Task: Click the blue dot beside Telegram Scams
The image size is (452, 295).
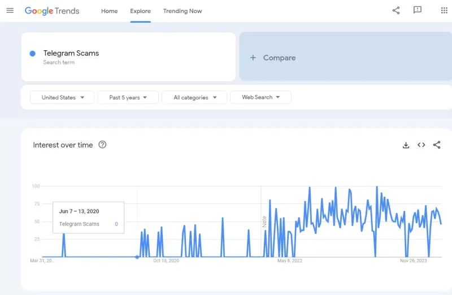Action: pos(33,53)
